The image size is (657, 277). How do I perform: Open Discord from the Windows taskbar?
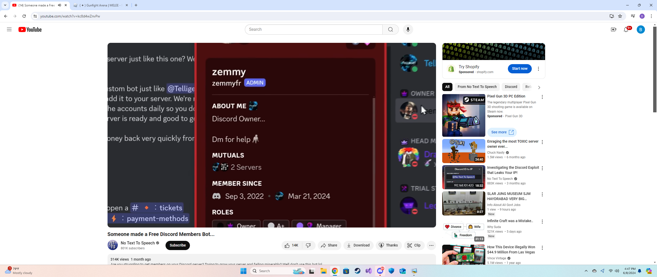(x=380, y=271)
